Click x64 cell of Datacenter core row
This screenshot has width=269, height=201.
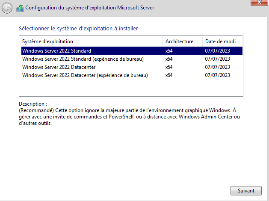pos(169,67)
